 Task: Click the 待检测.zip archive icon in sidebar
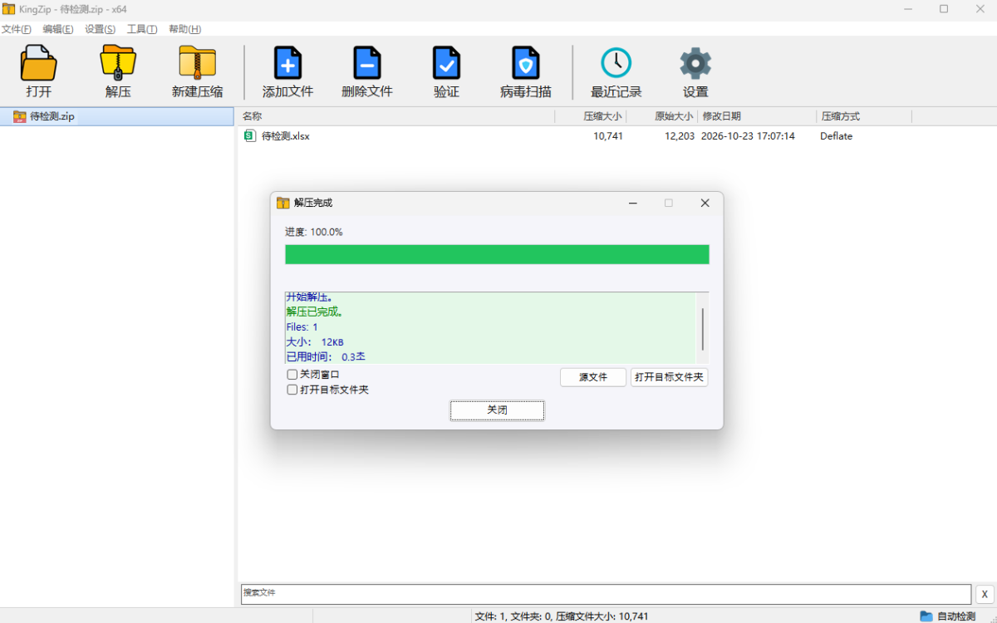click(x=19, y=117)
